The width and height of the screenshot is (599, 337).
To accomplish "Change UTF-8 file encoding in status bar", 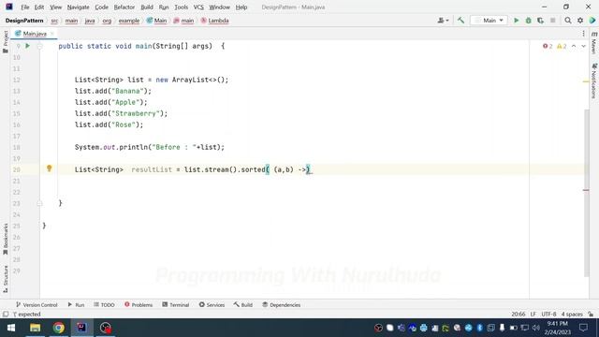I will (548, 315).
